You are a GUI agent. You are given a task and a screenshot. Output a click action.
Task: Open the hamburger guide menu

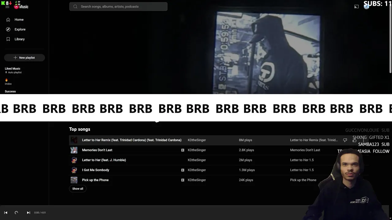point(7,7)
